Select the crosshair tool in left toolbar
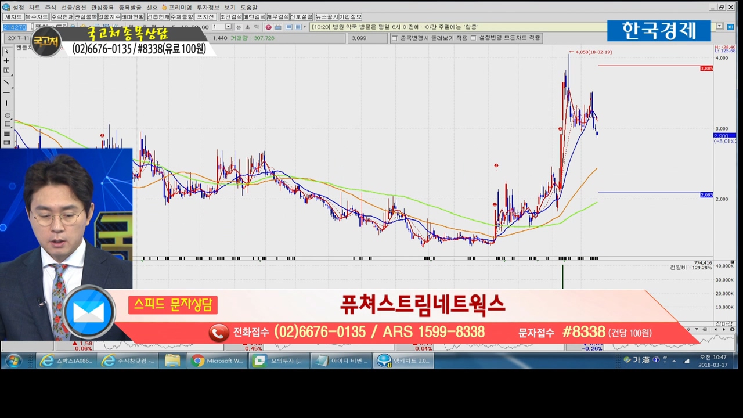The image size is (743, 418). tap(6, 60)
